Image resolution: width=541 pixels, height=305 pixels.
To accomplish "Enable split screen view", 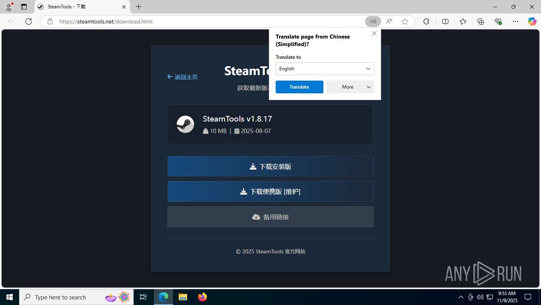I will [x=446, y=21].
